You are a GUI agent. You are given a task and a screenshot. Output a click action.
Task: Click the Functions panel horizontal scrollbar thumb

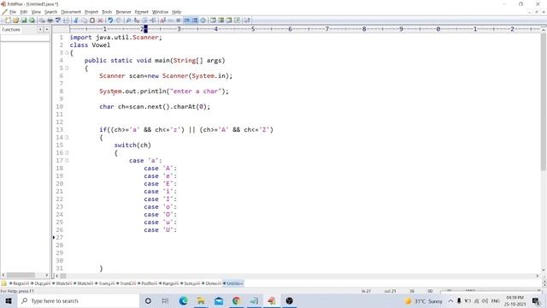pyautogui.click(x=21, y=275)
